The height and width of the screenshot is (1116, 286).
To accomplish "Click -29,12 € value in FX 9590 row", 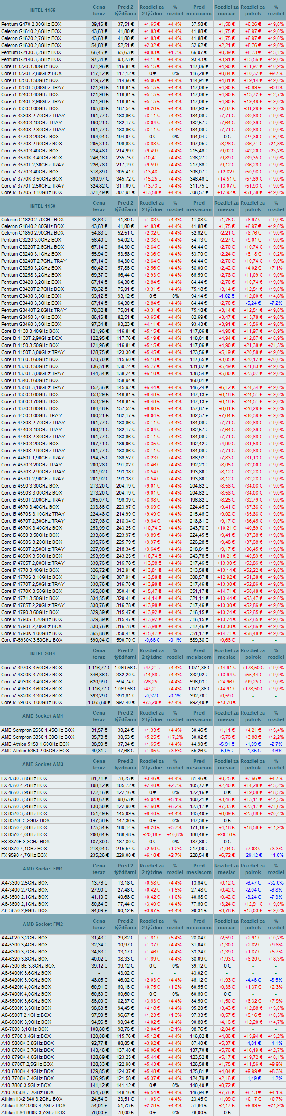I will coord(253,856).
